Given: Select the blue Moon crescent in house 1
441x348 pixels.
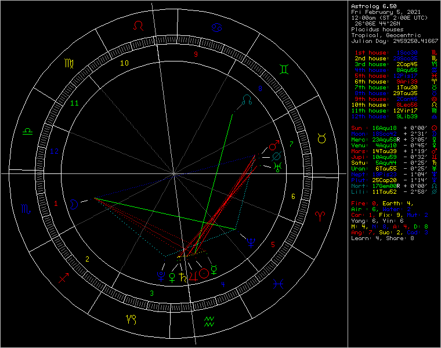Looking at the screenshot, I should [74, 204].
